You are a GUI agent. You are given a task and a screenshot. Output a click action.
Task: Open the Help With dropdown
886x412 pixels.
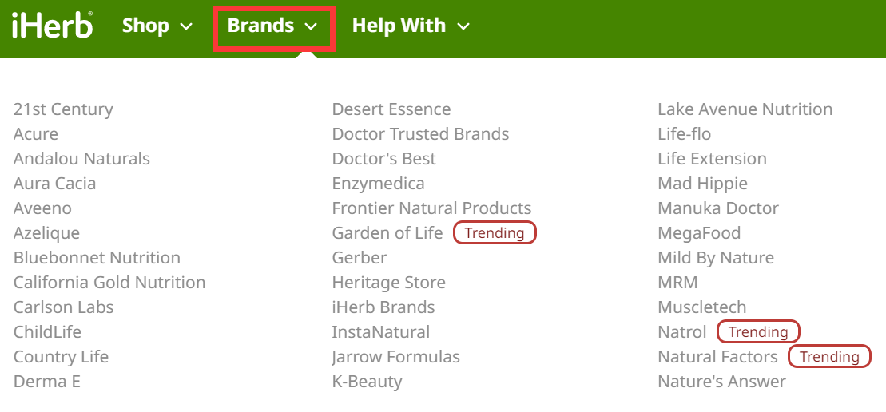(411, 26)
